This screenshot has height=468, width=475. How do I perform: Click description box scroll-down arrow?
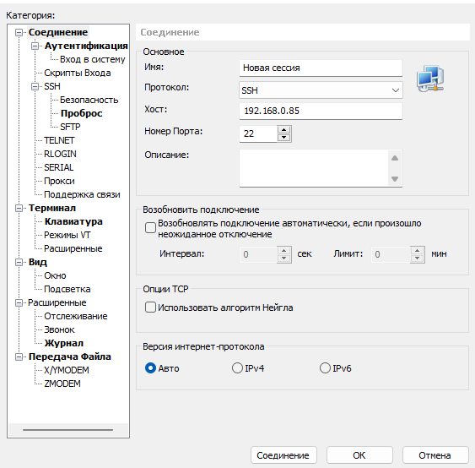tap(395, 179)
